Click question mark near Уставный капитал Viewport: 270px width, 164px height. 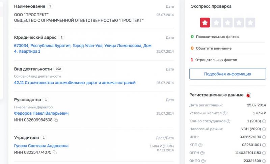tap(224, 113)
